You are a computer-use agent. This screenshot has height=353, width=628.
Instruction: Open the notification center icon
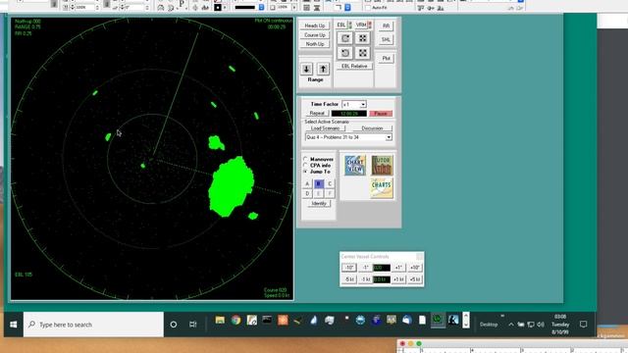coord(583,325)
